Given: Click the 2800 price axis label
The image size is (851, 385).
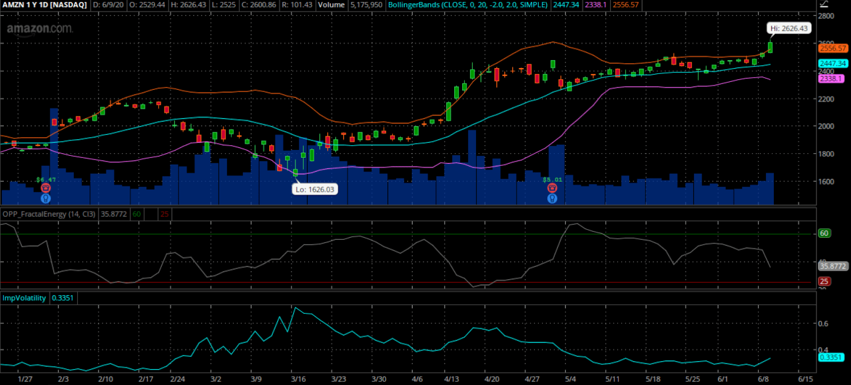Looking at the screenshot, I should (x=827, y=16).
